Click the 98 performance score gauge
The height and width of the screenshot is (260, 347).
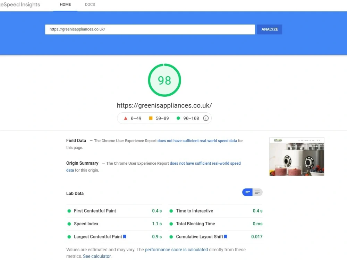164,80
